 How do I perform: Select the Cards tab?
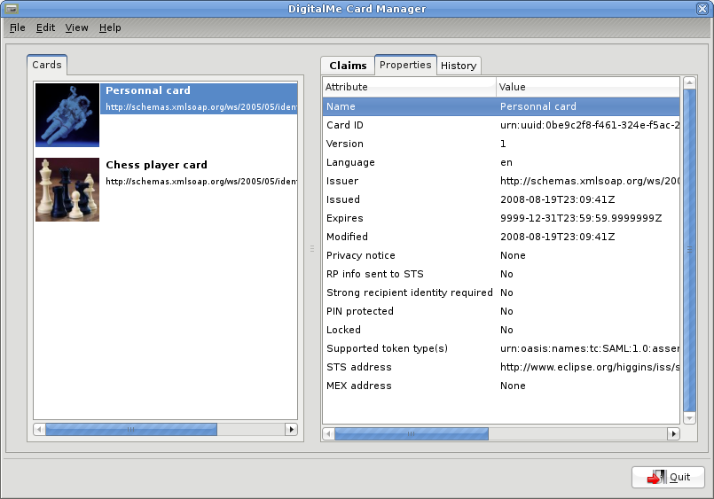47,65
